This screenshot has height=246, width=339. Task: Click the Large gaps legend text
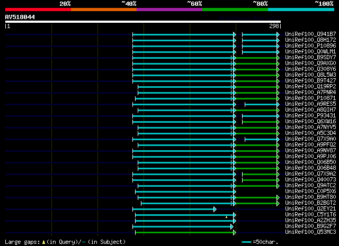pos(65,242)
